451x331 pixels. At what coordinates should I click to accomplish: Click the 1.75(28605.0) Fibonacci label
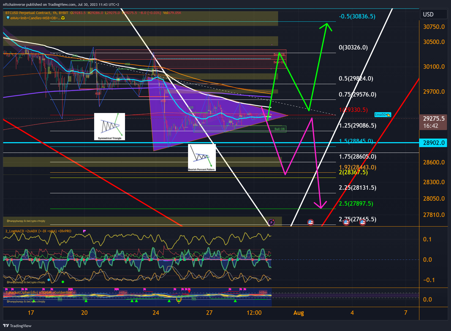[x=357, y=157]
